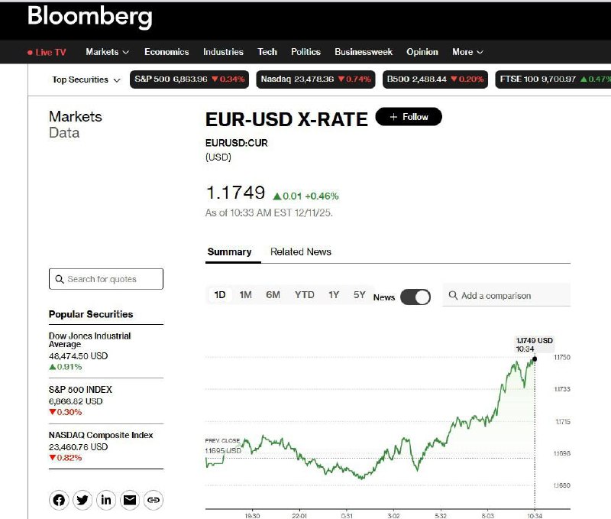Open the More navigation dropdown

tap(467, 52)
